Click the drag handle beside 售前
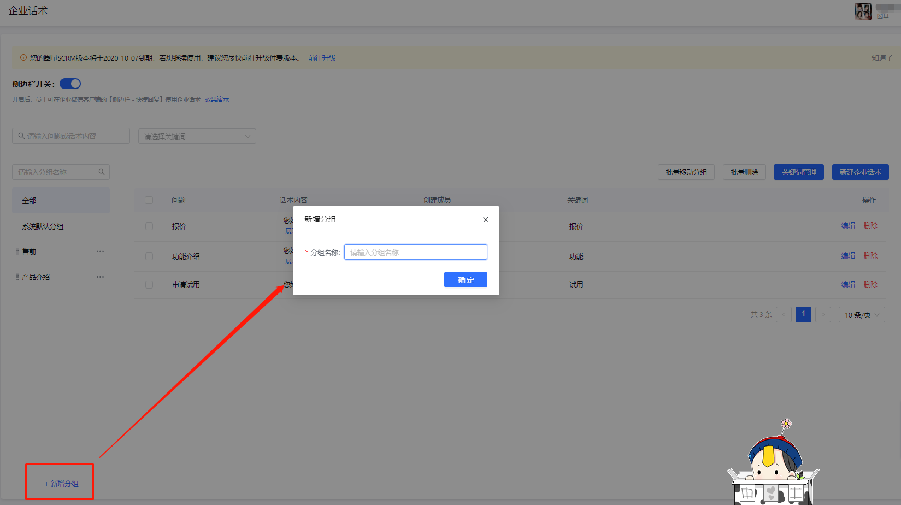The image size is (901, 505). pos(17,251)
